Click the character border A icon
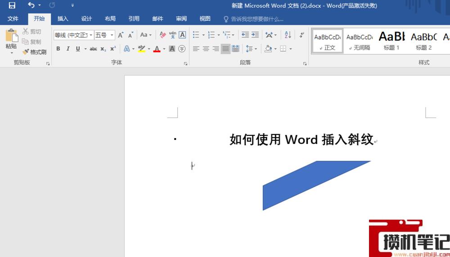 tap(182, 35)
